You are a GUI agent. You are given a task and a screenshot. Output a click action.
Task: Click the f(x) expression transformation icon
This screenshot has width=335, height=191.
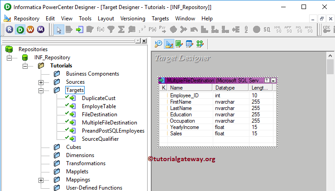tap(100, 29)
